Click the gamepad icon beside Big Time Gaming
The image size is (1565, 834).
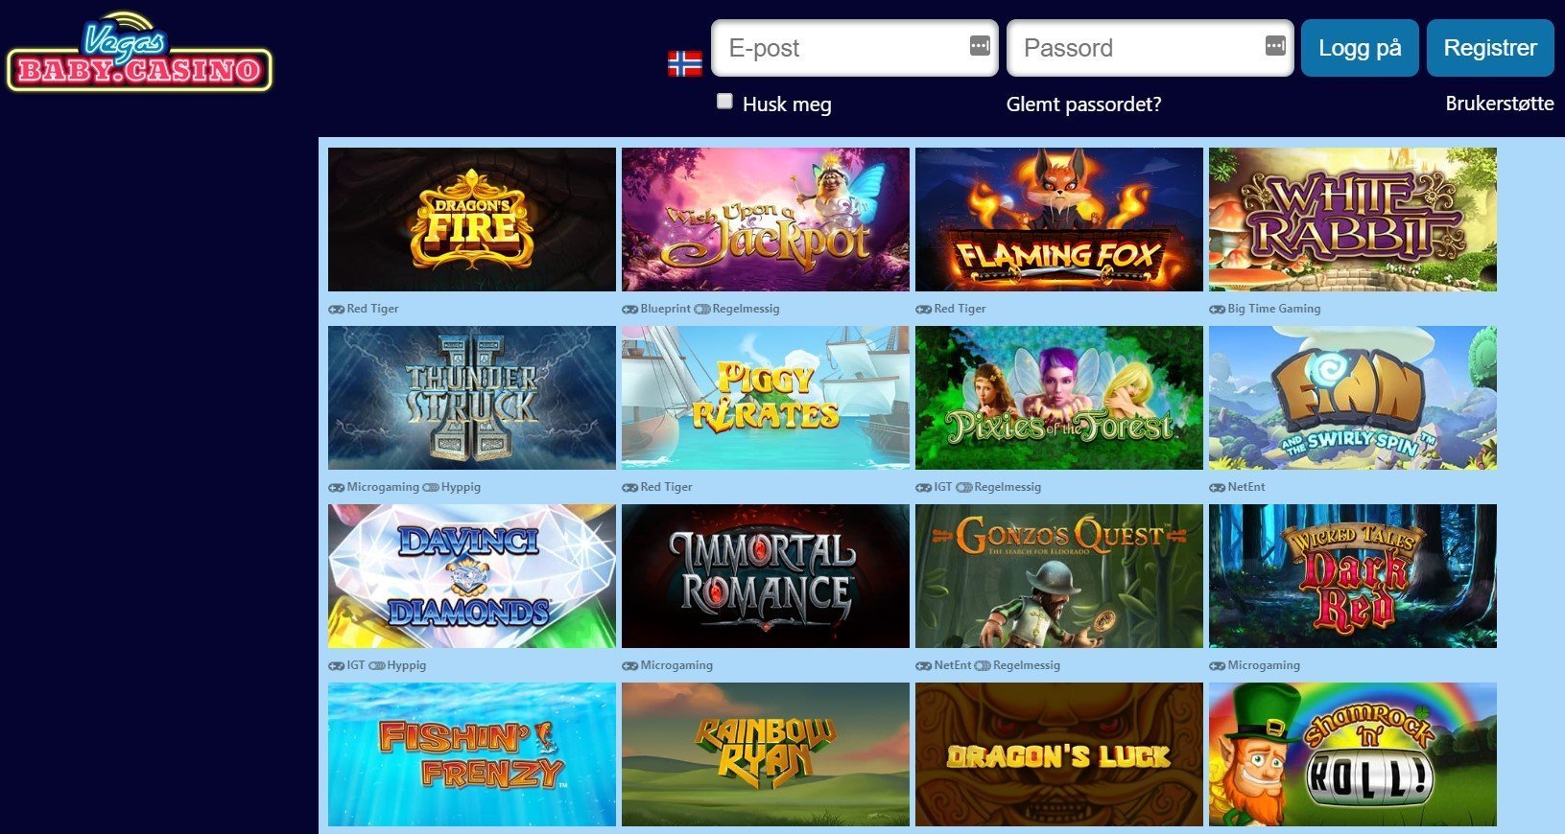pyautogui.click(x=1218, y=309)
